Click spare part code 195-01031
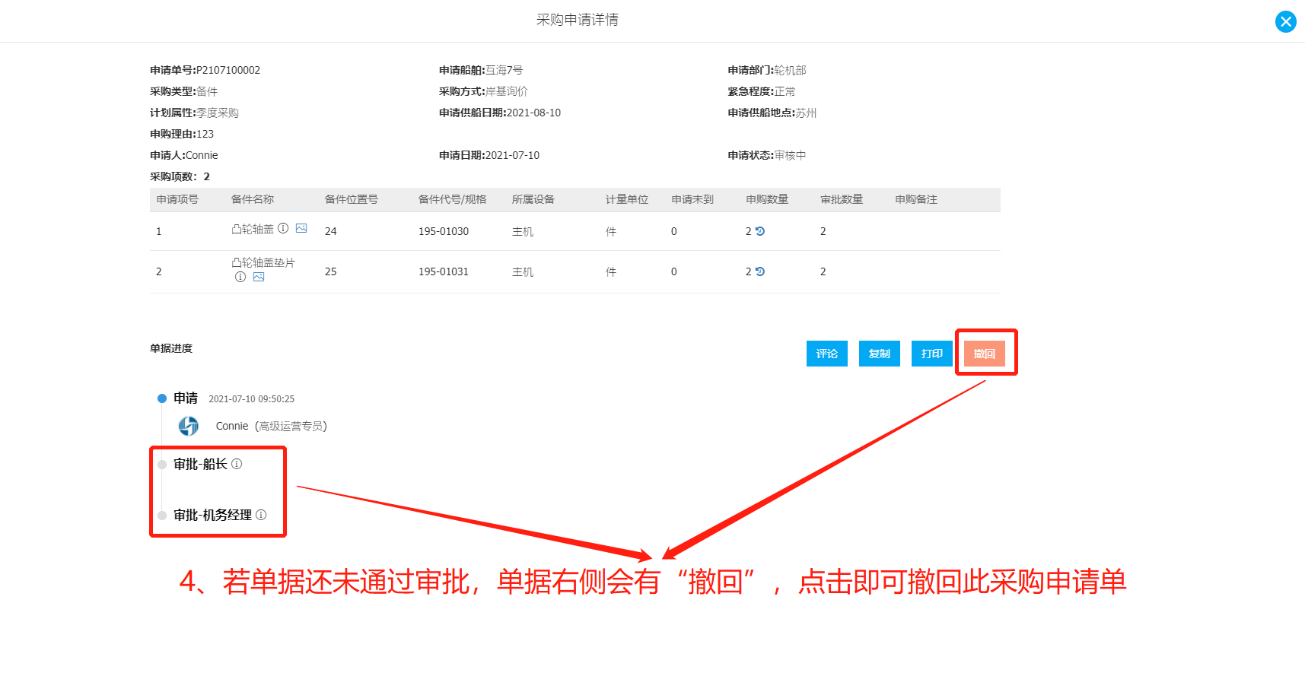 point(444,271)
